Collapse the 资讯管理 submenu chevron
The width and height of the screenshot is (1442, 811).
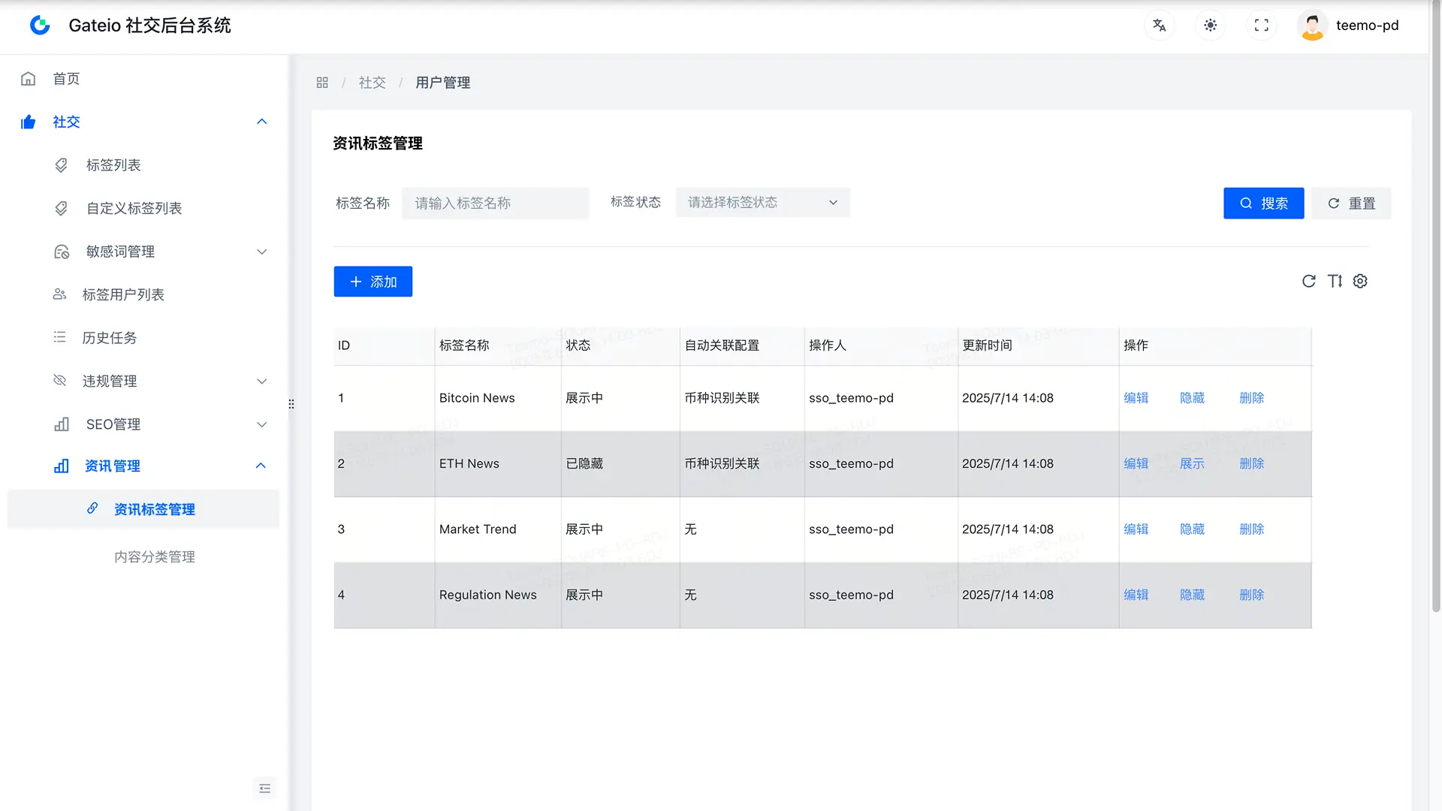261,466
